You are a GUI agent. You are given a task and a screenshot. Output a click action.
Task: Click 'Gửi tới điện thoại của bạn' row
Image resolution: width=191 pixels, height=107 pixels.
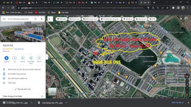pos(23,74)
